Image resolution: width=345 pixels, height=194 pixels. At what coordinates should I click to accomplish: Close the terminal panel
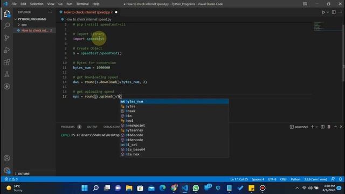[341, 127]
